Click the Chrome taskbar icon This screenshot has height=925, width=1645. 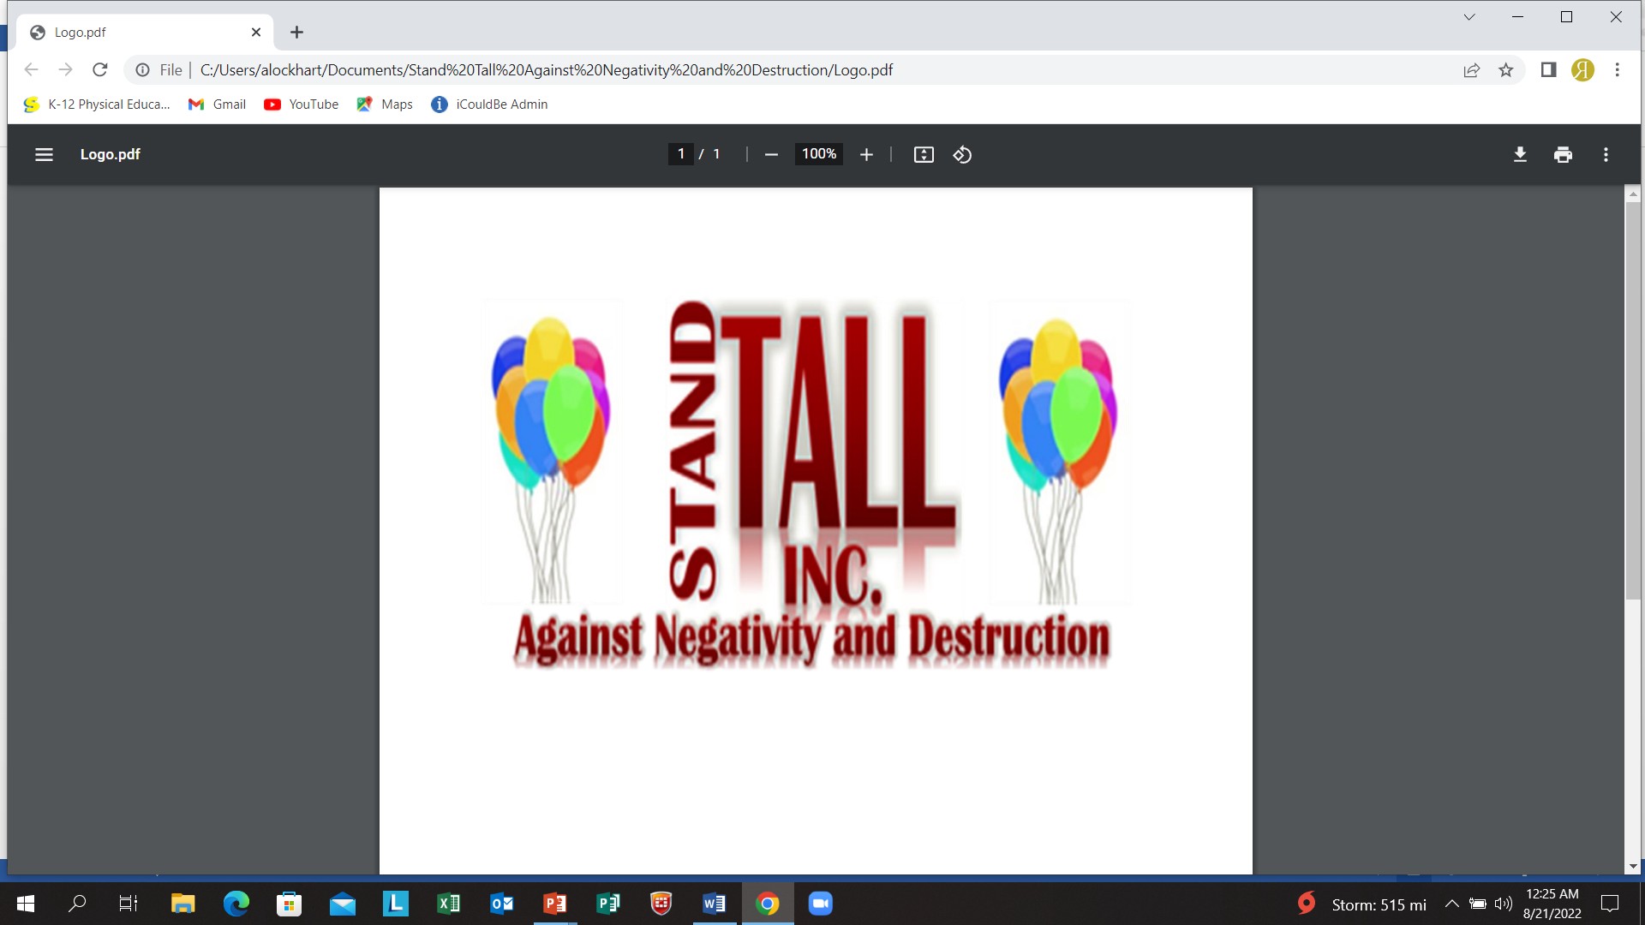tap(767, 904)
